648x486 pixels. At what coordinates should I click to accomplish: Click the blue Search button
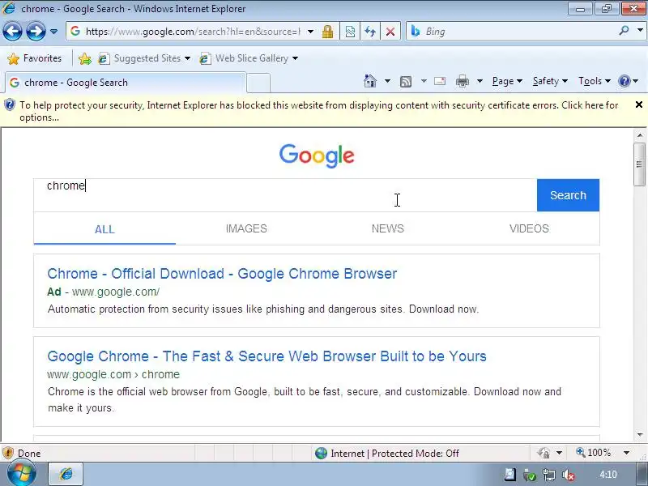[568, 195]
